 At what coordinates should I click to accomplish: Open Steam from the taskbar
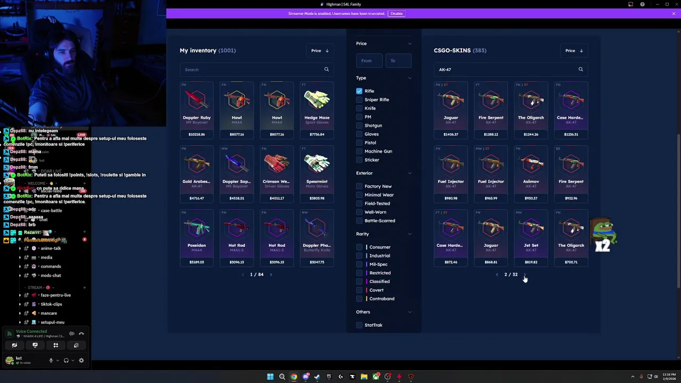(x=317, y=377)
